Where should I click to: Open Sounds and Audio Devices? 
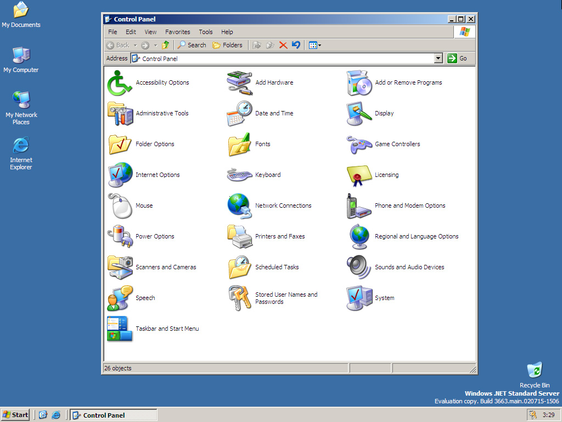(x=359, y=267)
